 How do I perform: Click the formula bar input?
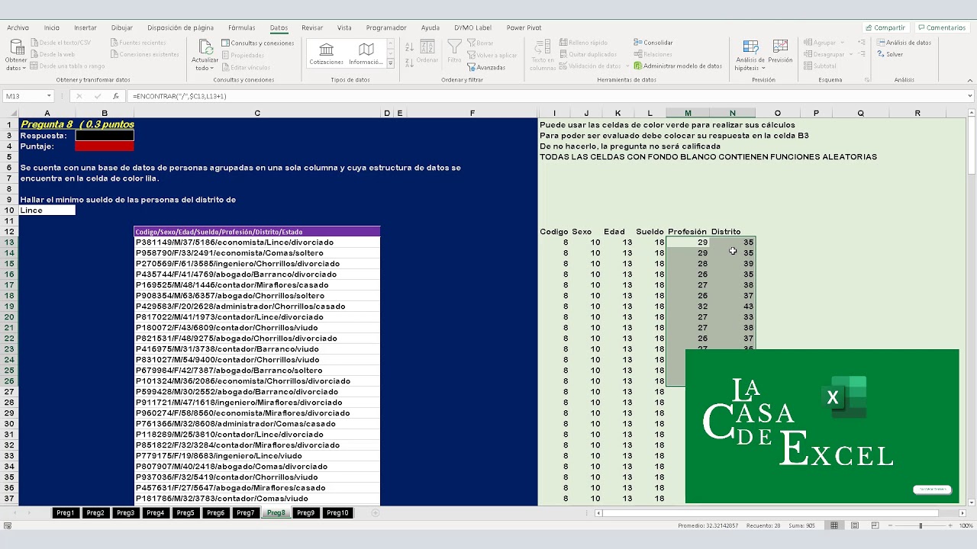coord(546,96)
